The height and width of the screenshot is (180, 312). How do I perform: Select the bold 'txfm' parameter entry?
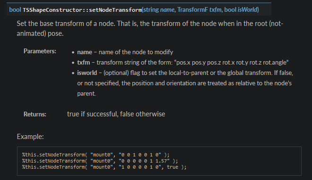tap(84, 63)
